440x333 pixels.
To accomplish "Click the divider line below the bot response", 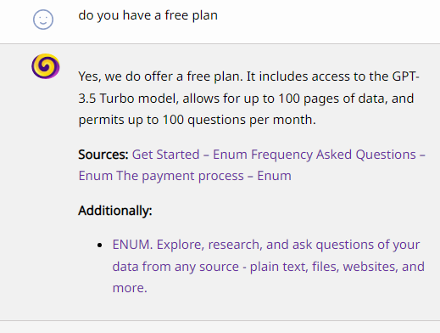I will pyautogui.click(x=220, y=320).
